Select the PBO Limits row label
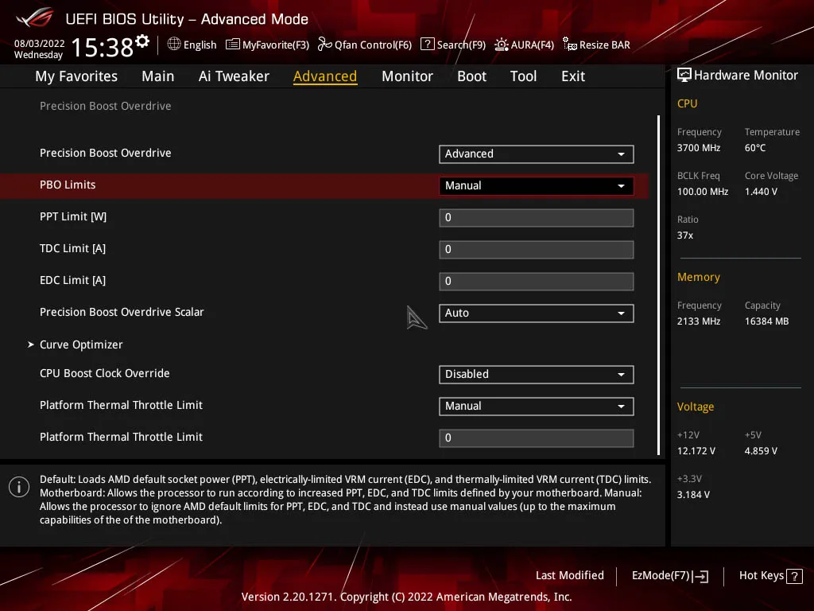The width and height of the screenshot is (814, 611). point(68,185)
